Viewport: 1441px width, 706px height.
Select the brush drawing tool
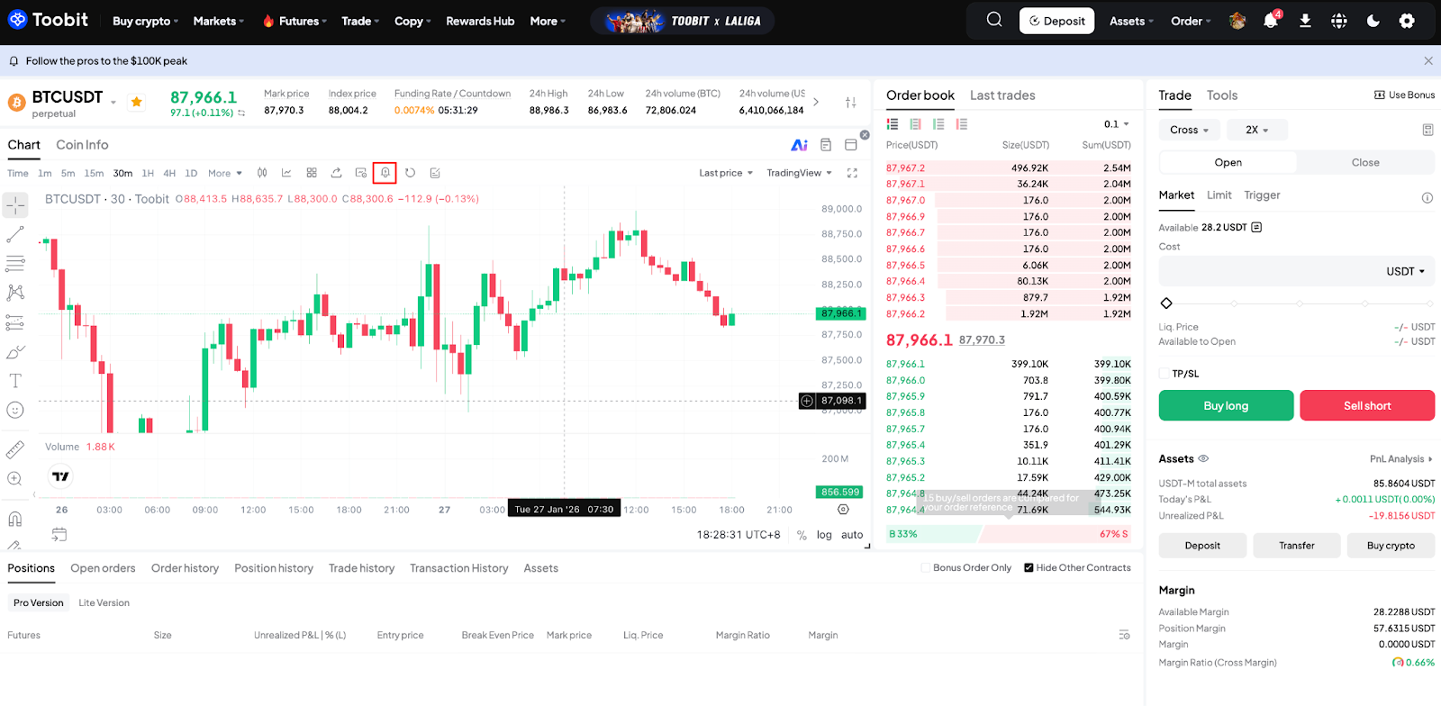point(15,352)
